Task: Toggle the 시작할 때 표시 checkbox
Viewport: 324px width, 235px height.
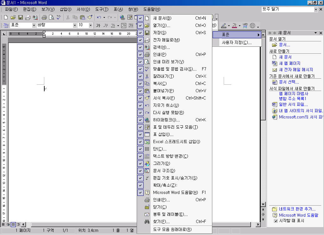Action: pos(276,221)
